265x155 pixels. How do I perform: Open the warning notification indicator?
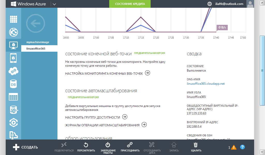[x=232, y=147]
